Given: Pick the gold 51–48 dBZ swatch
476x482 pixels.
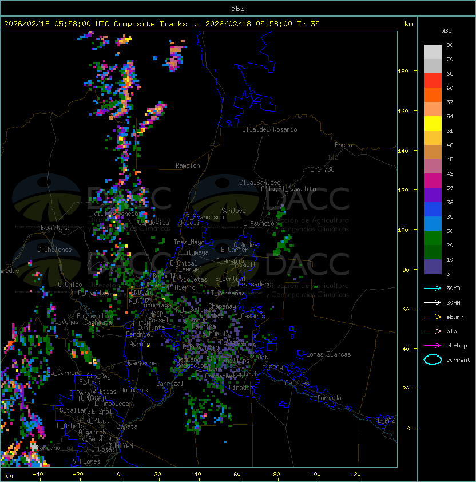Looking at the screenshot, I should point(433,138).
